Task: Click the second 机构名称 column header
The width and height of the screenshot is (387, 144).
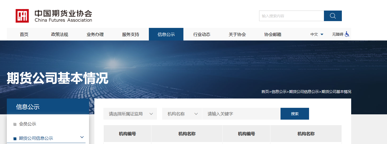Action: click(306, 134)
